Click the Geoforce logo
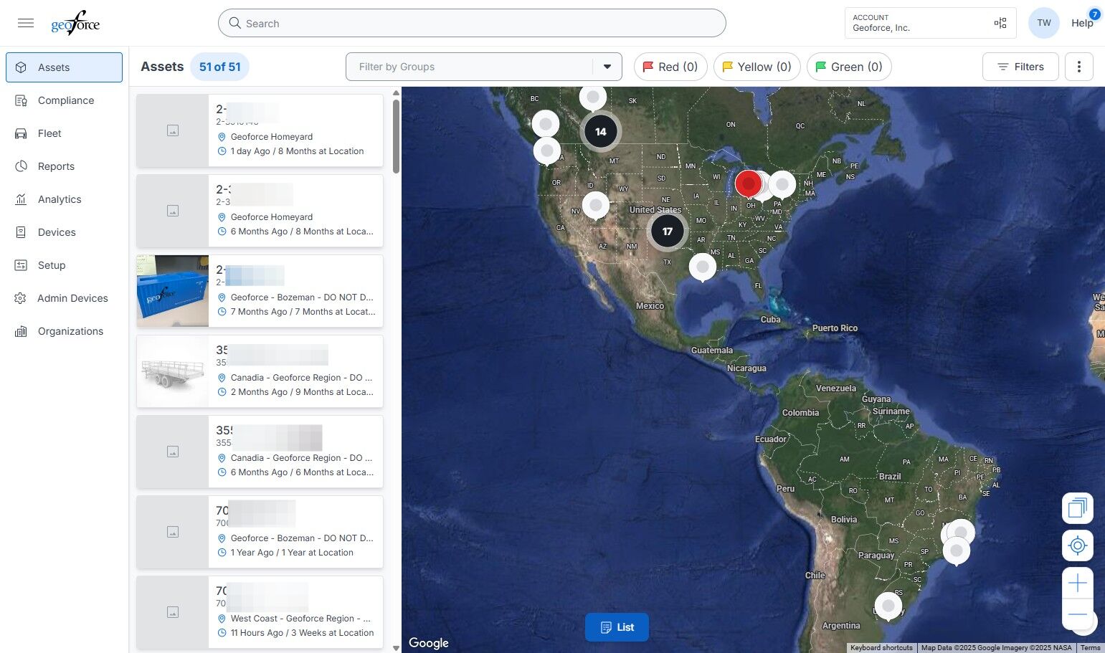Image resolution: width=1105 pixels, height=653 pixels. (x=75, y=23)
